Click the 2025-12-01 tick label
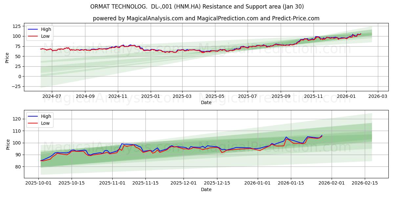 (x=184, y=183)
